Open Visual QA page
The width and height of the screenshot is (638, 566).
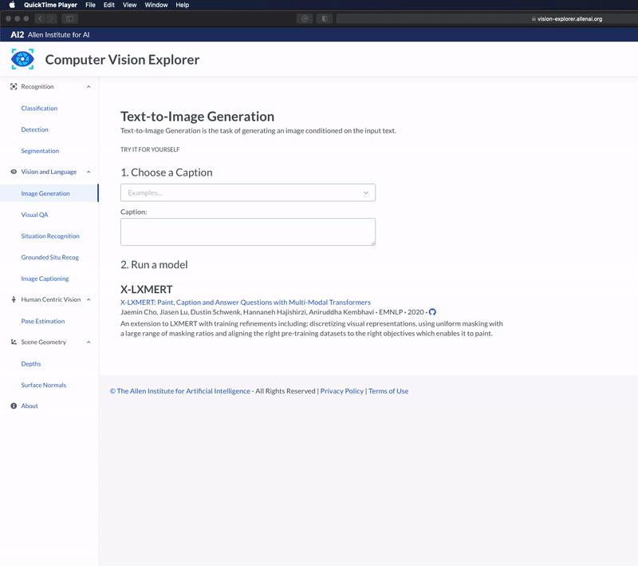point(34,215)
